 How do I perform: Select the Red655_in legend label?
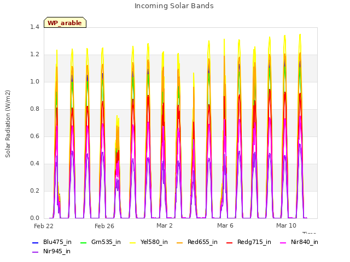202,242
